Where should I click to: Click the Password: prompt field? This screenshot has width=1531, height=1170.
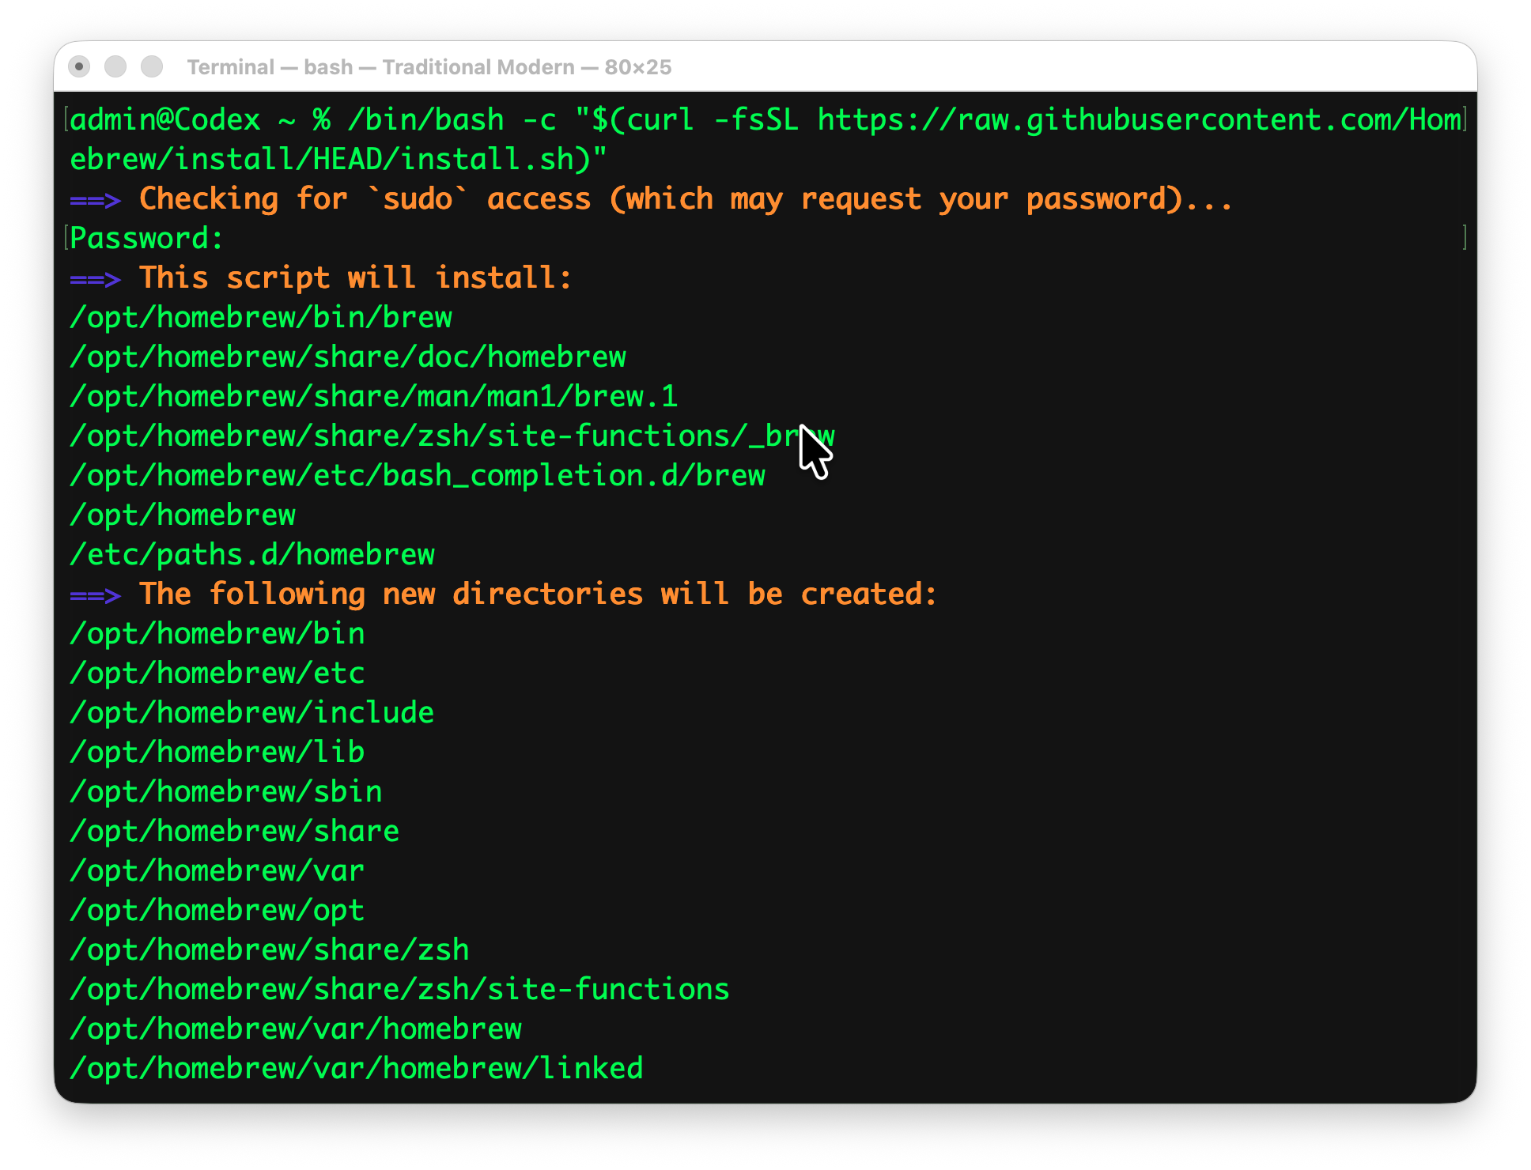(147, 239)
